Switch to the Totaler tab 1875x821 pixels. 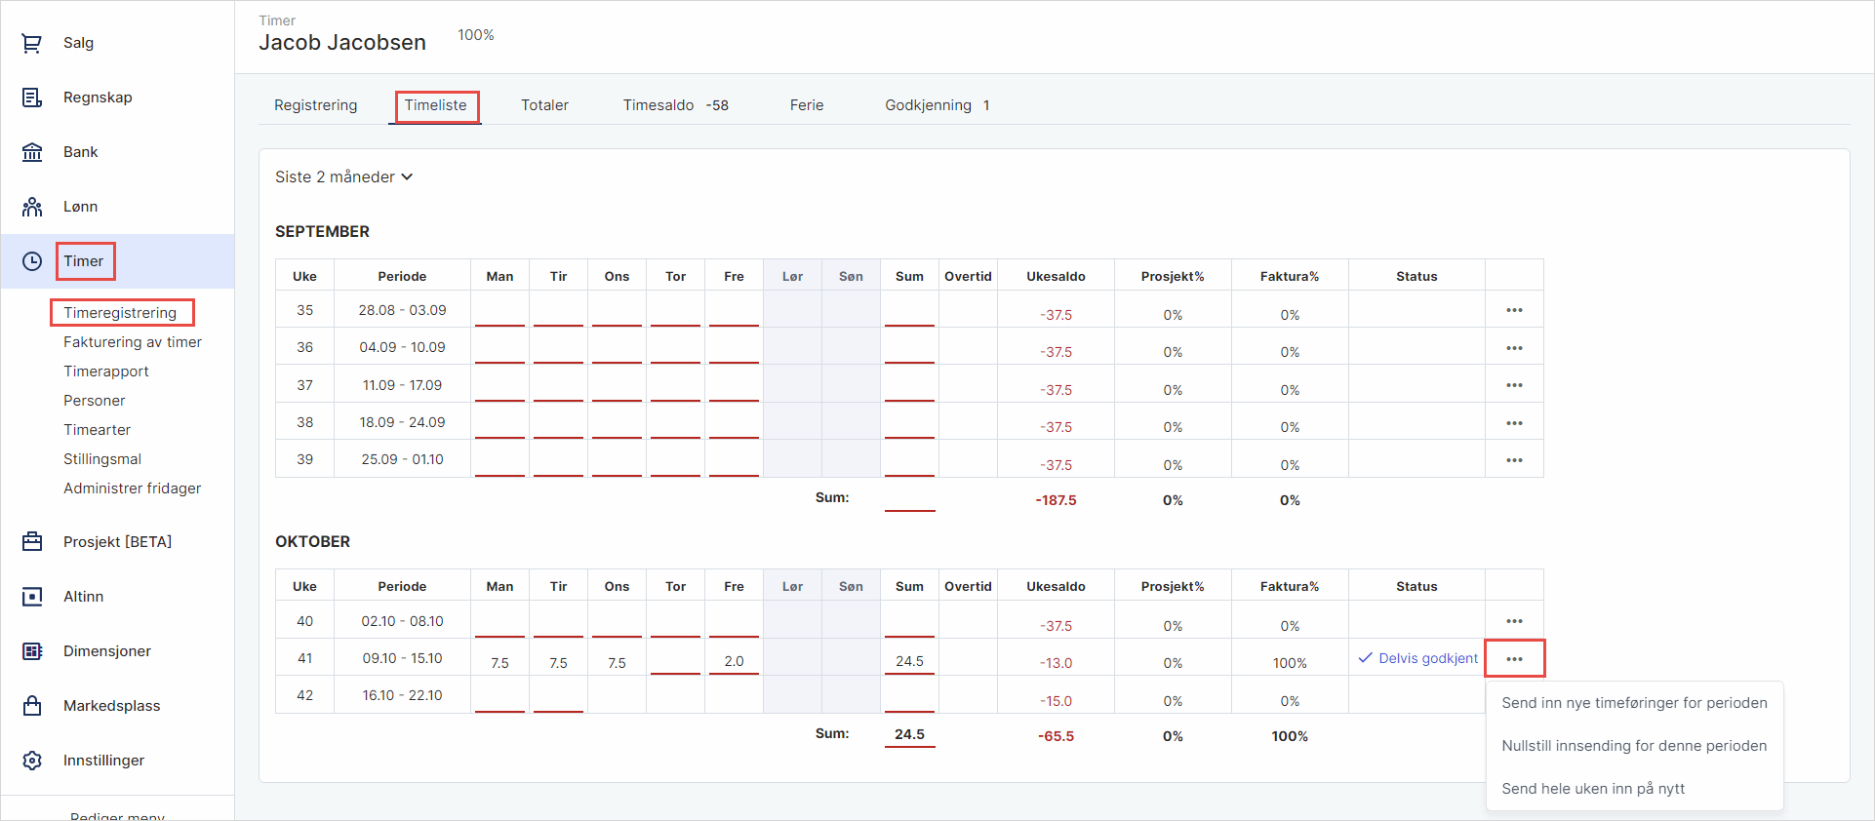pyautogui.click(x=544, y=105)
